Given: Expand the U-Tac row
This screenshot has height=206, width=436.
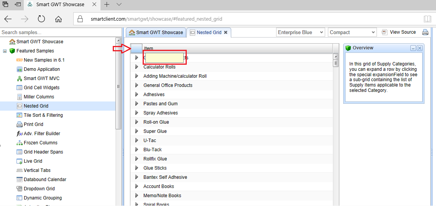Looking at the screenshot, I should 137,140.
